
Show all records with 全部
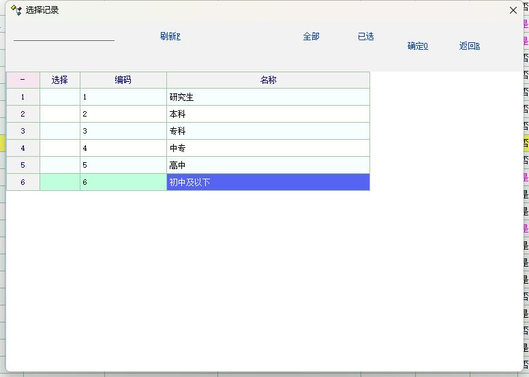coord(311,37)
